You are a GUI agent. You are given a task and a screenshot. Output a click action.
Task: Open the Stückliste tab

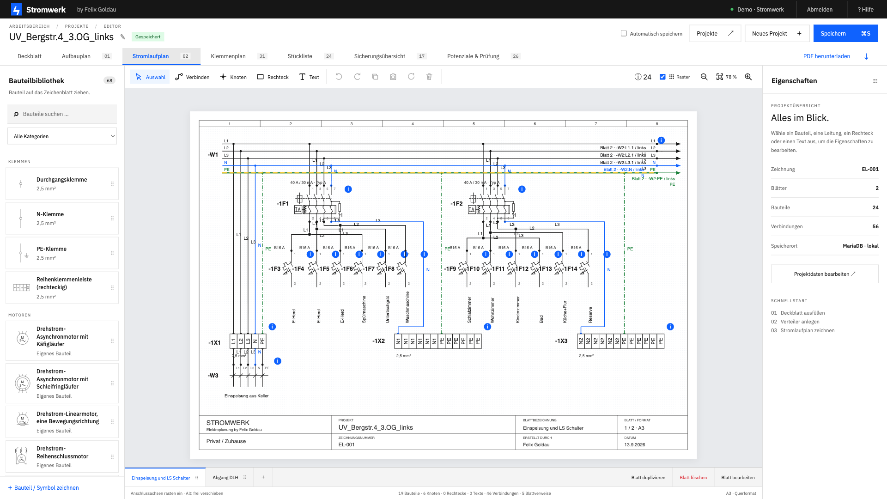pos(310,56)
